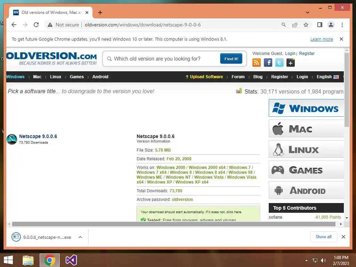Select Linux in the navigation bar

[56, 77]
